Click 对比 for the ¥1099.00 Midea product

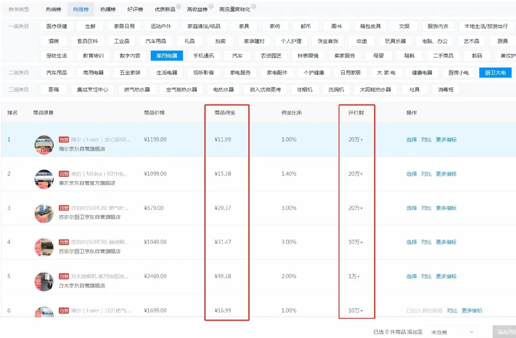point(426,174)
